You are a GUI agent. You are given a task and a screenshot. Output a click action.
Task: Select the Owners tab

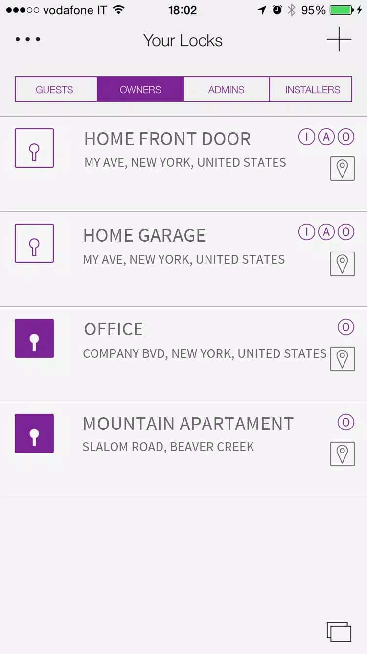[140, 89]
